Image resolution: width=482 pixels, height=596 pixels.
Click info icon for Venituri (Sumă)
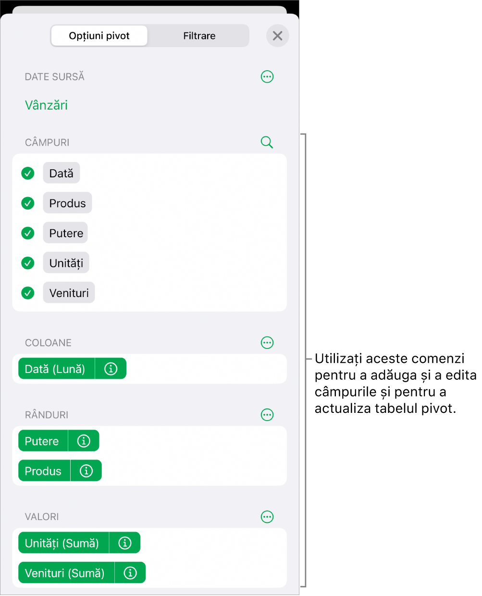[130, 572]
